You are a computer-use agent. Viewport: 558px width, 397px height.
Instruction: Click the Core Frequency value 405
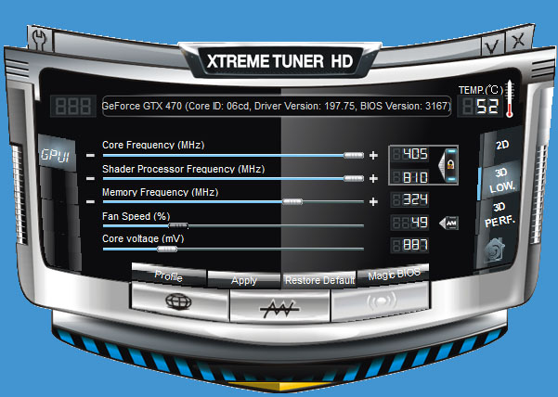410,154
